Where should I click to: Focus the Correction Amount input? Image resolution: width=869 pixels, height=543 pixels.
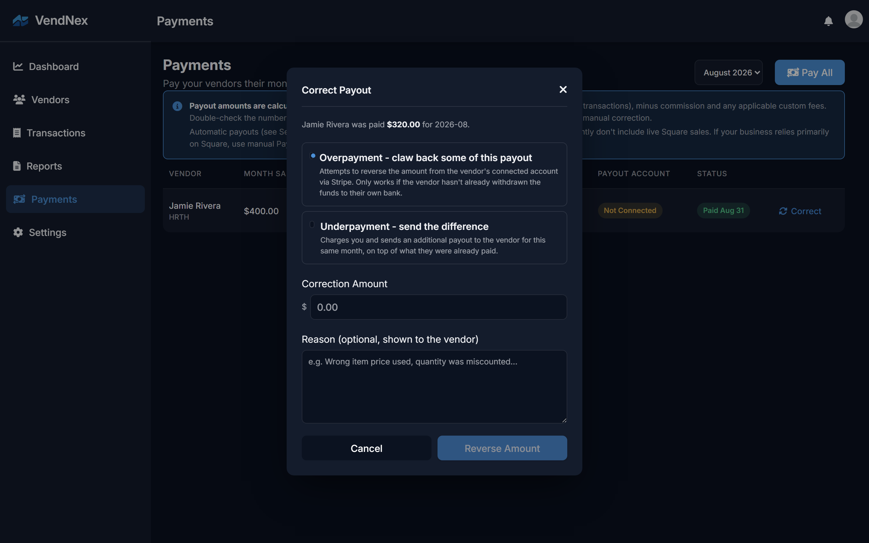pos(438,307)
